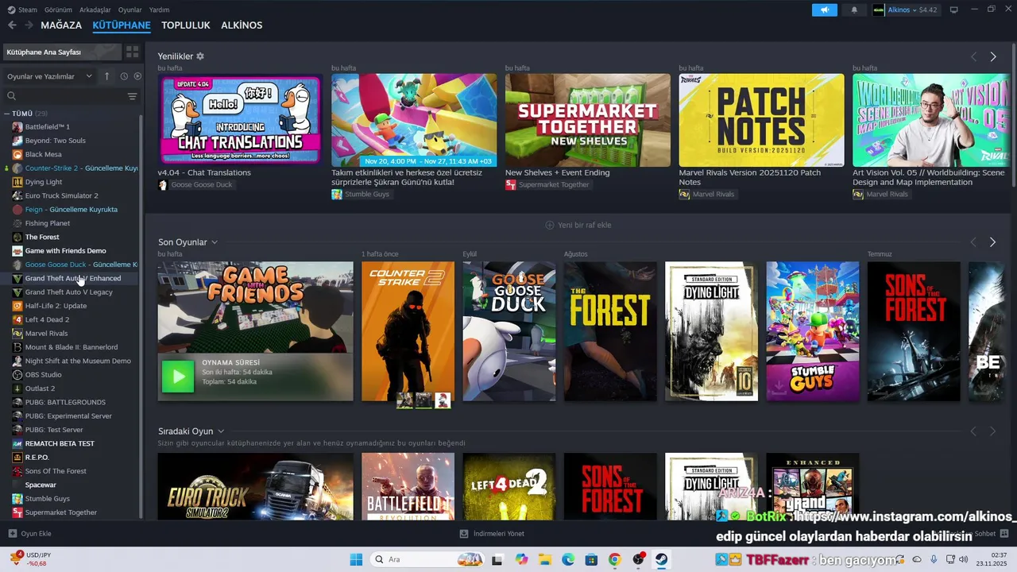Open Microsoft Copilot from the taskbar
This screenshot has width=1017, height=572.
[x=521, y=559]
